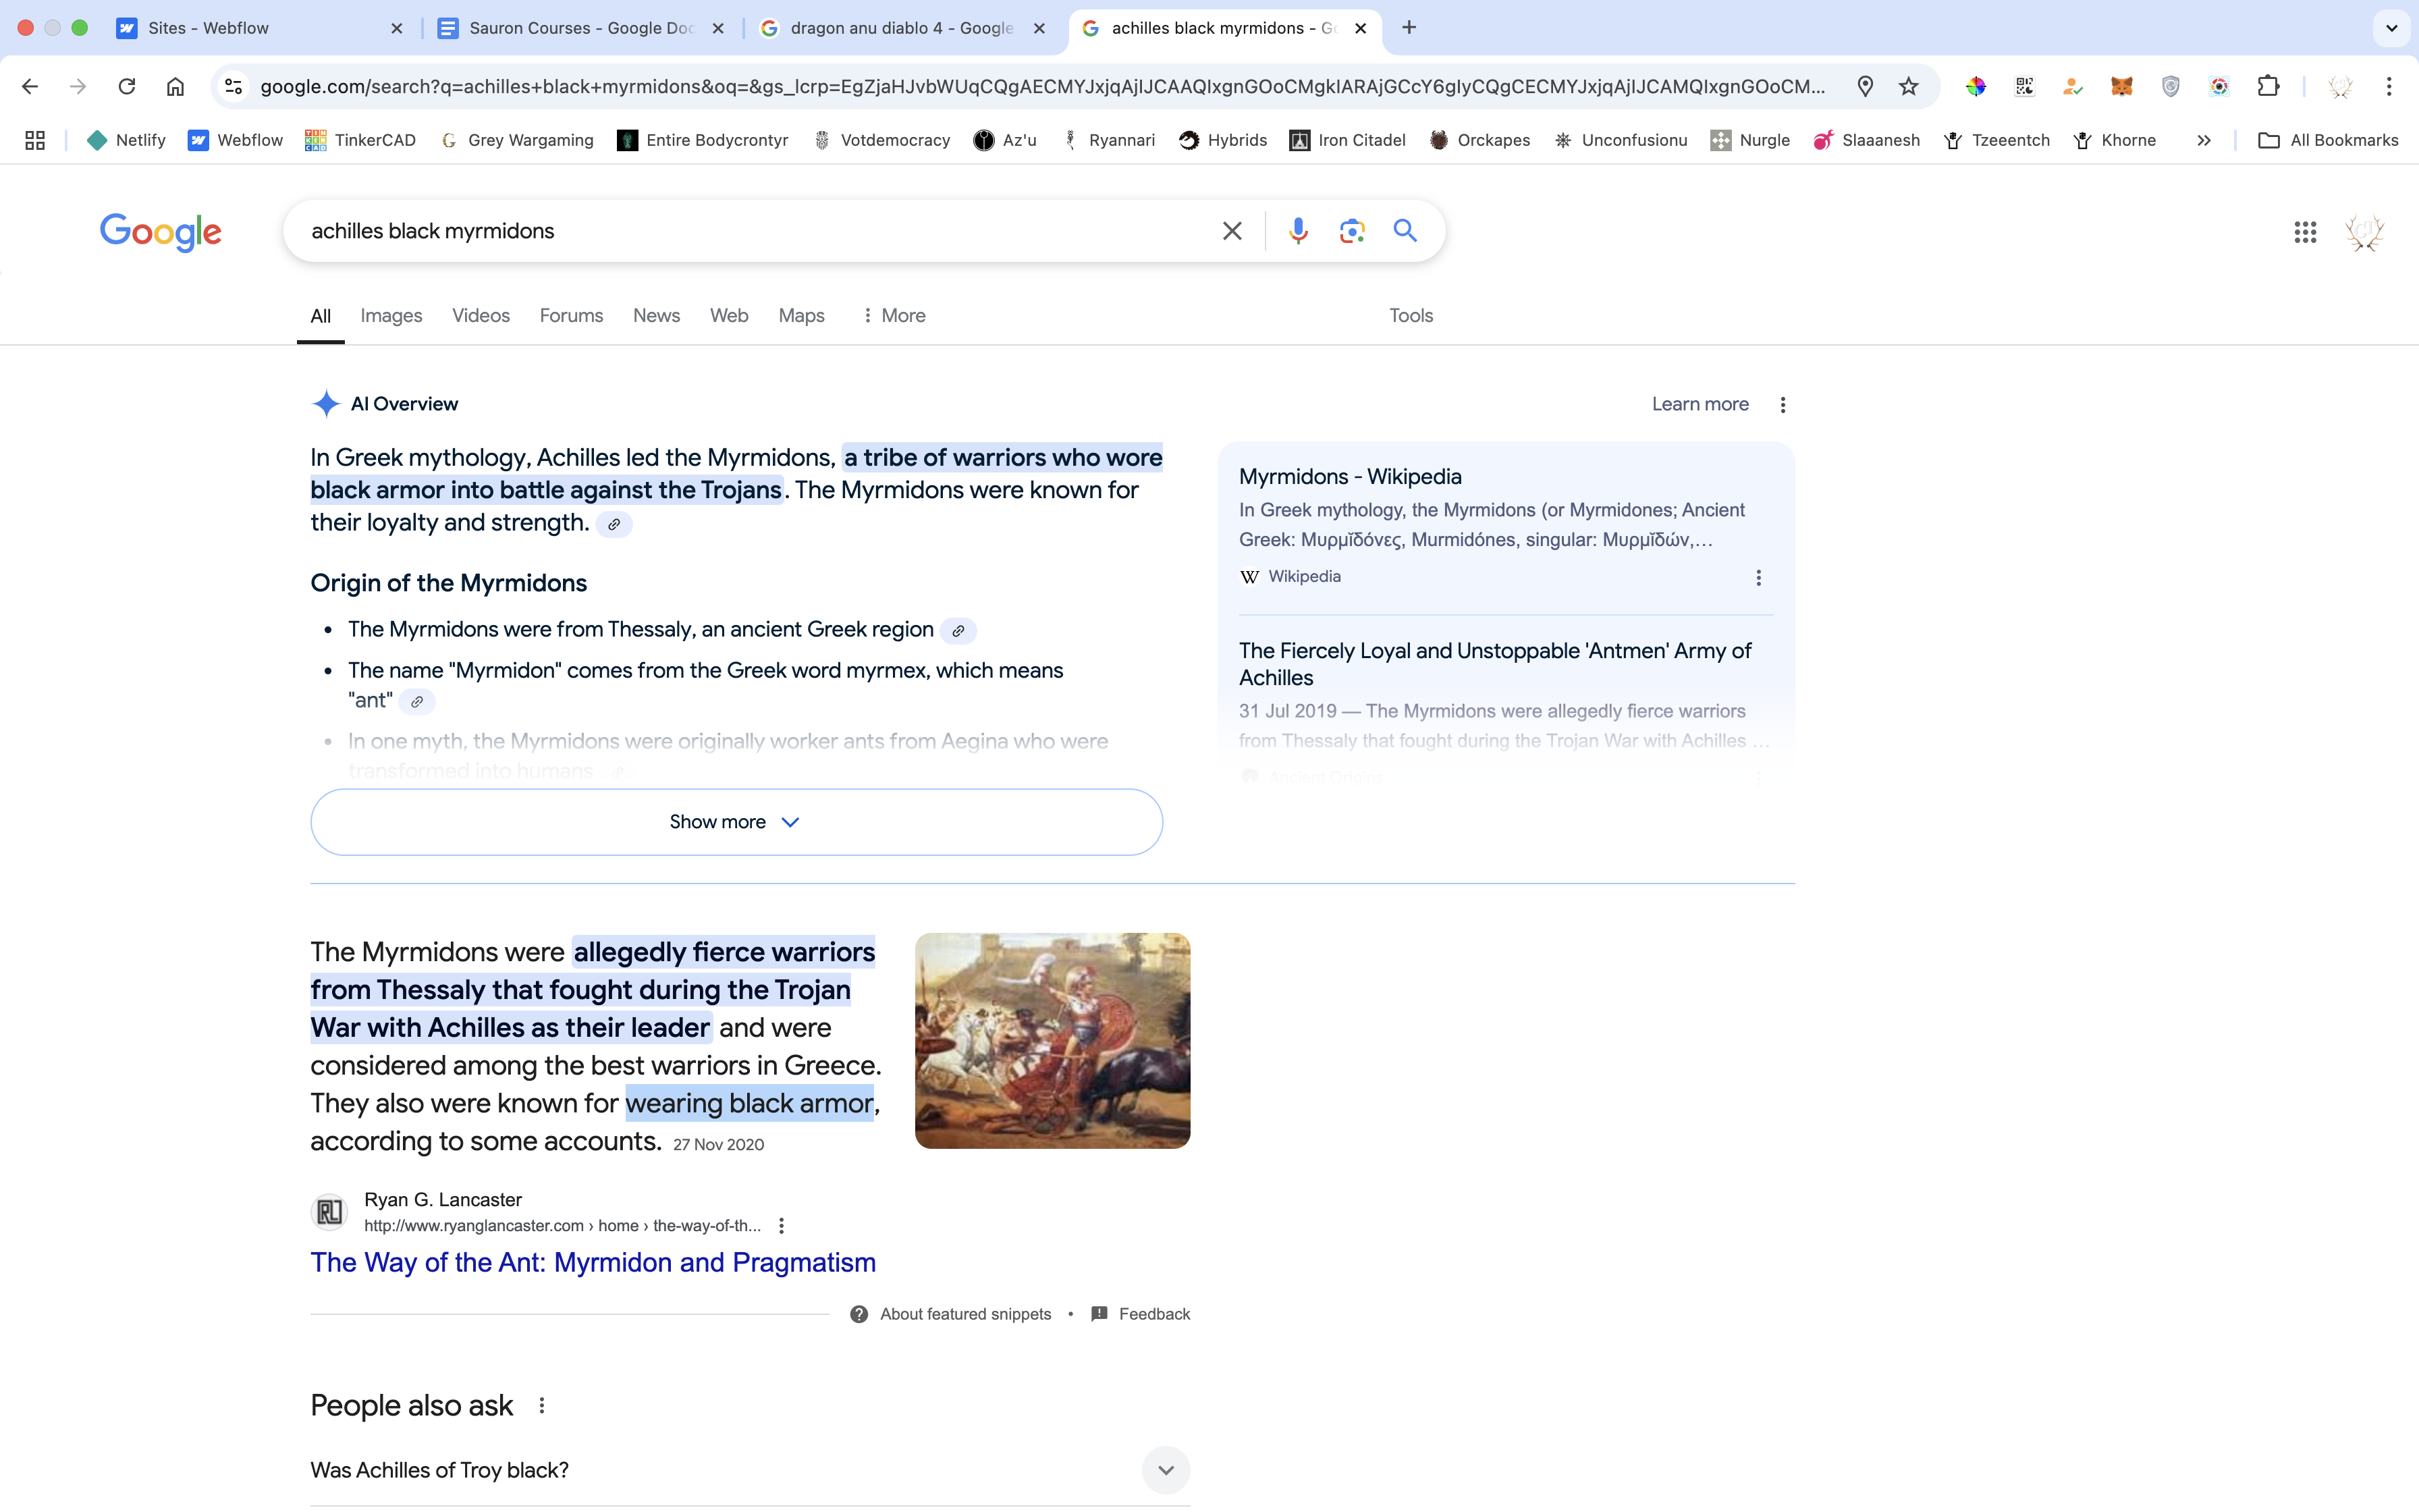Open the browser extensions puzzle icon

(x=2268, y=86)
